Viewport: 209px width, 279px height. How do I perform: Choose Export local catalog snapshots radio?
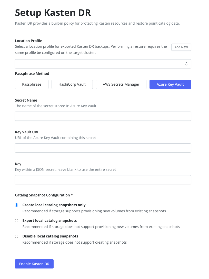click(x=17, y=221)
